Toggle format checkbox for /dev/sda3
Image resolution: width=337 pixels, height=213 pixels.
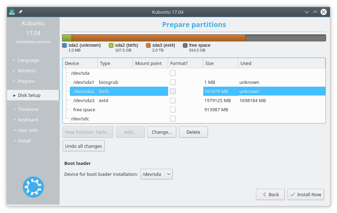[x=173, y=100]
